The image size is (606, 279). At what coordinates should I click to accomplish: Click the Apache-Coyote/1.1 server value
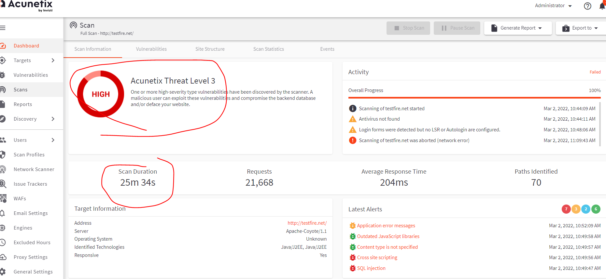tap(306, 231)
